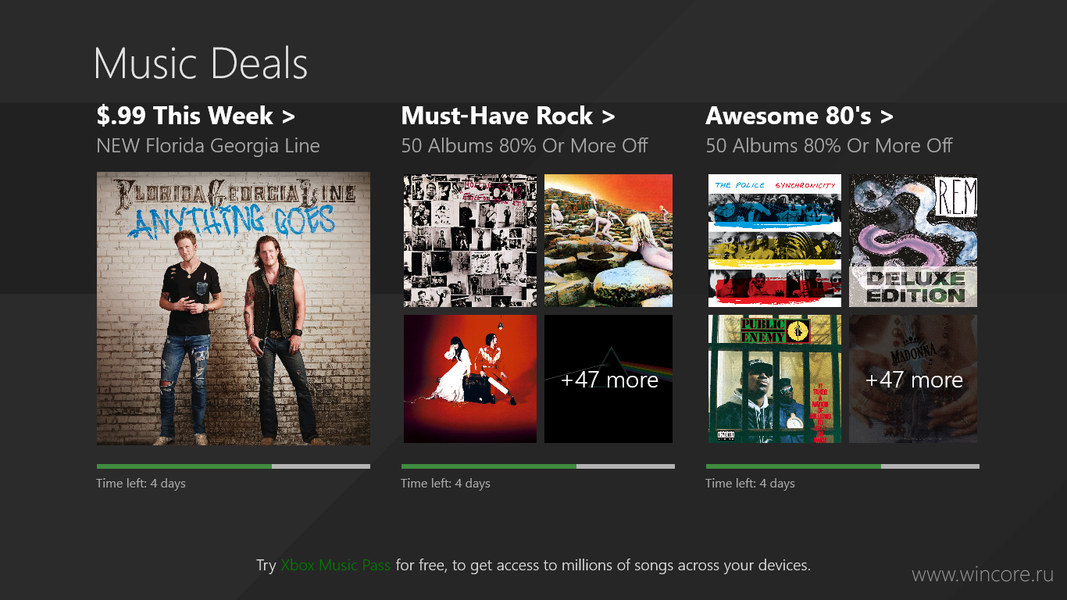Open the Awesome 80's heading
The image size is (1067, 600).
[x=800, y=116]
